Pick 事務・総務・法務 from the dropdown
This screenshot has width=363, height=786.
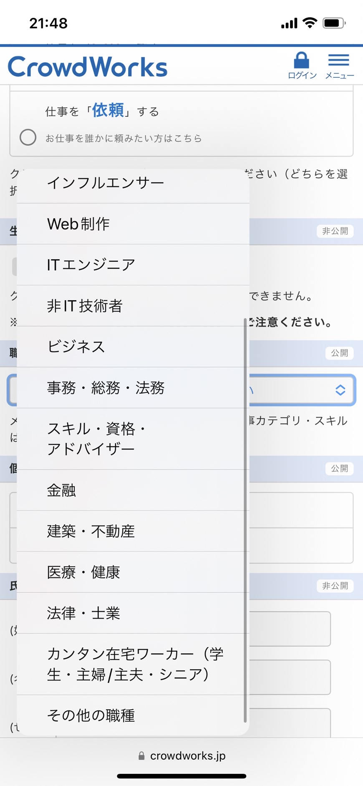point(133,388)
